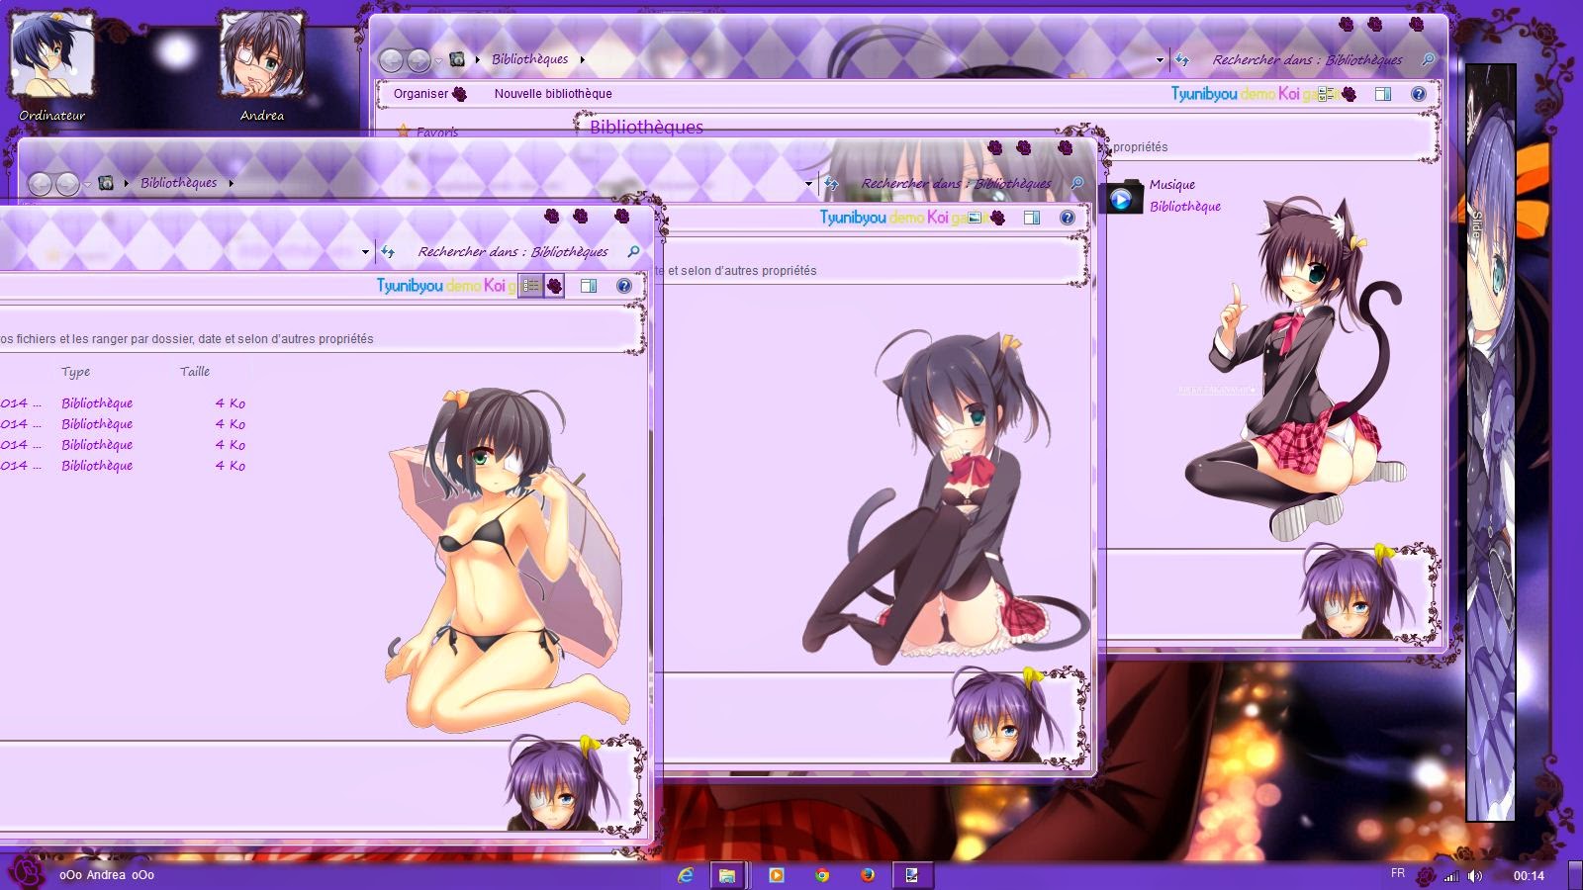Toggle preview pane in rear window

(1383, 94)
